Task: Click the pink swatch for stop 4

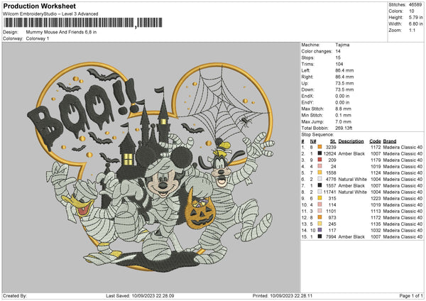Action: 319,166
